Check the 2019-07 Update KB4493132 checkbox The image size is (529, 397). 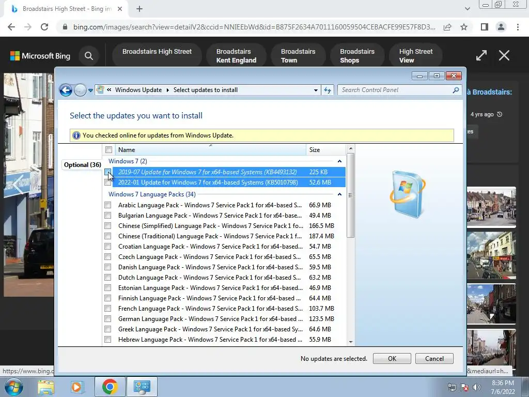(x=107, y=172)
